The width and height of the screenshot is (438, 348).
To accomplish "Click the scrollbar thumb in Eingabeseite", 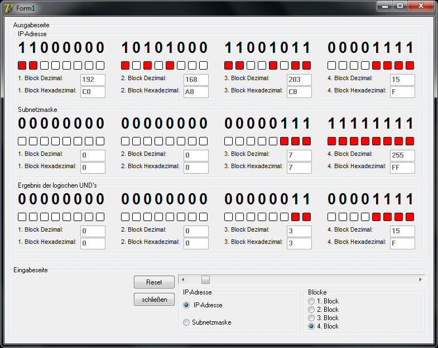I will click(205, 280).
